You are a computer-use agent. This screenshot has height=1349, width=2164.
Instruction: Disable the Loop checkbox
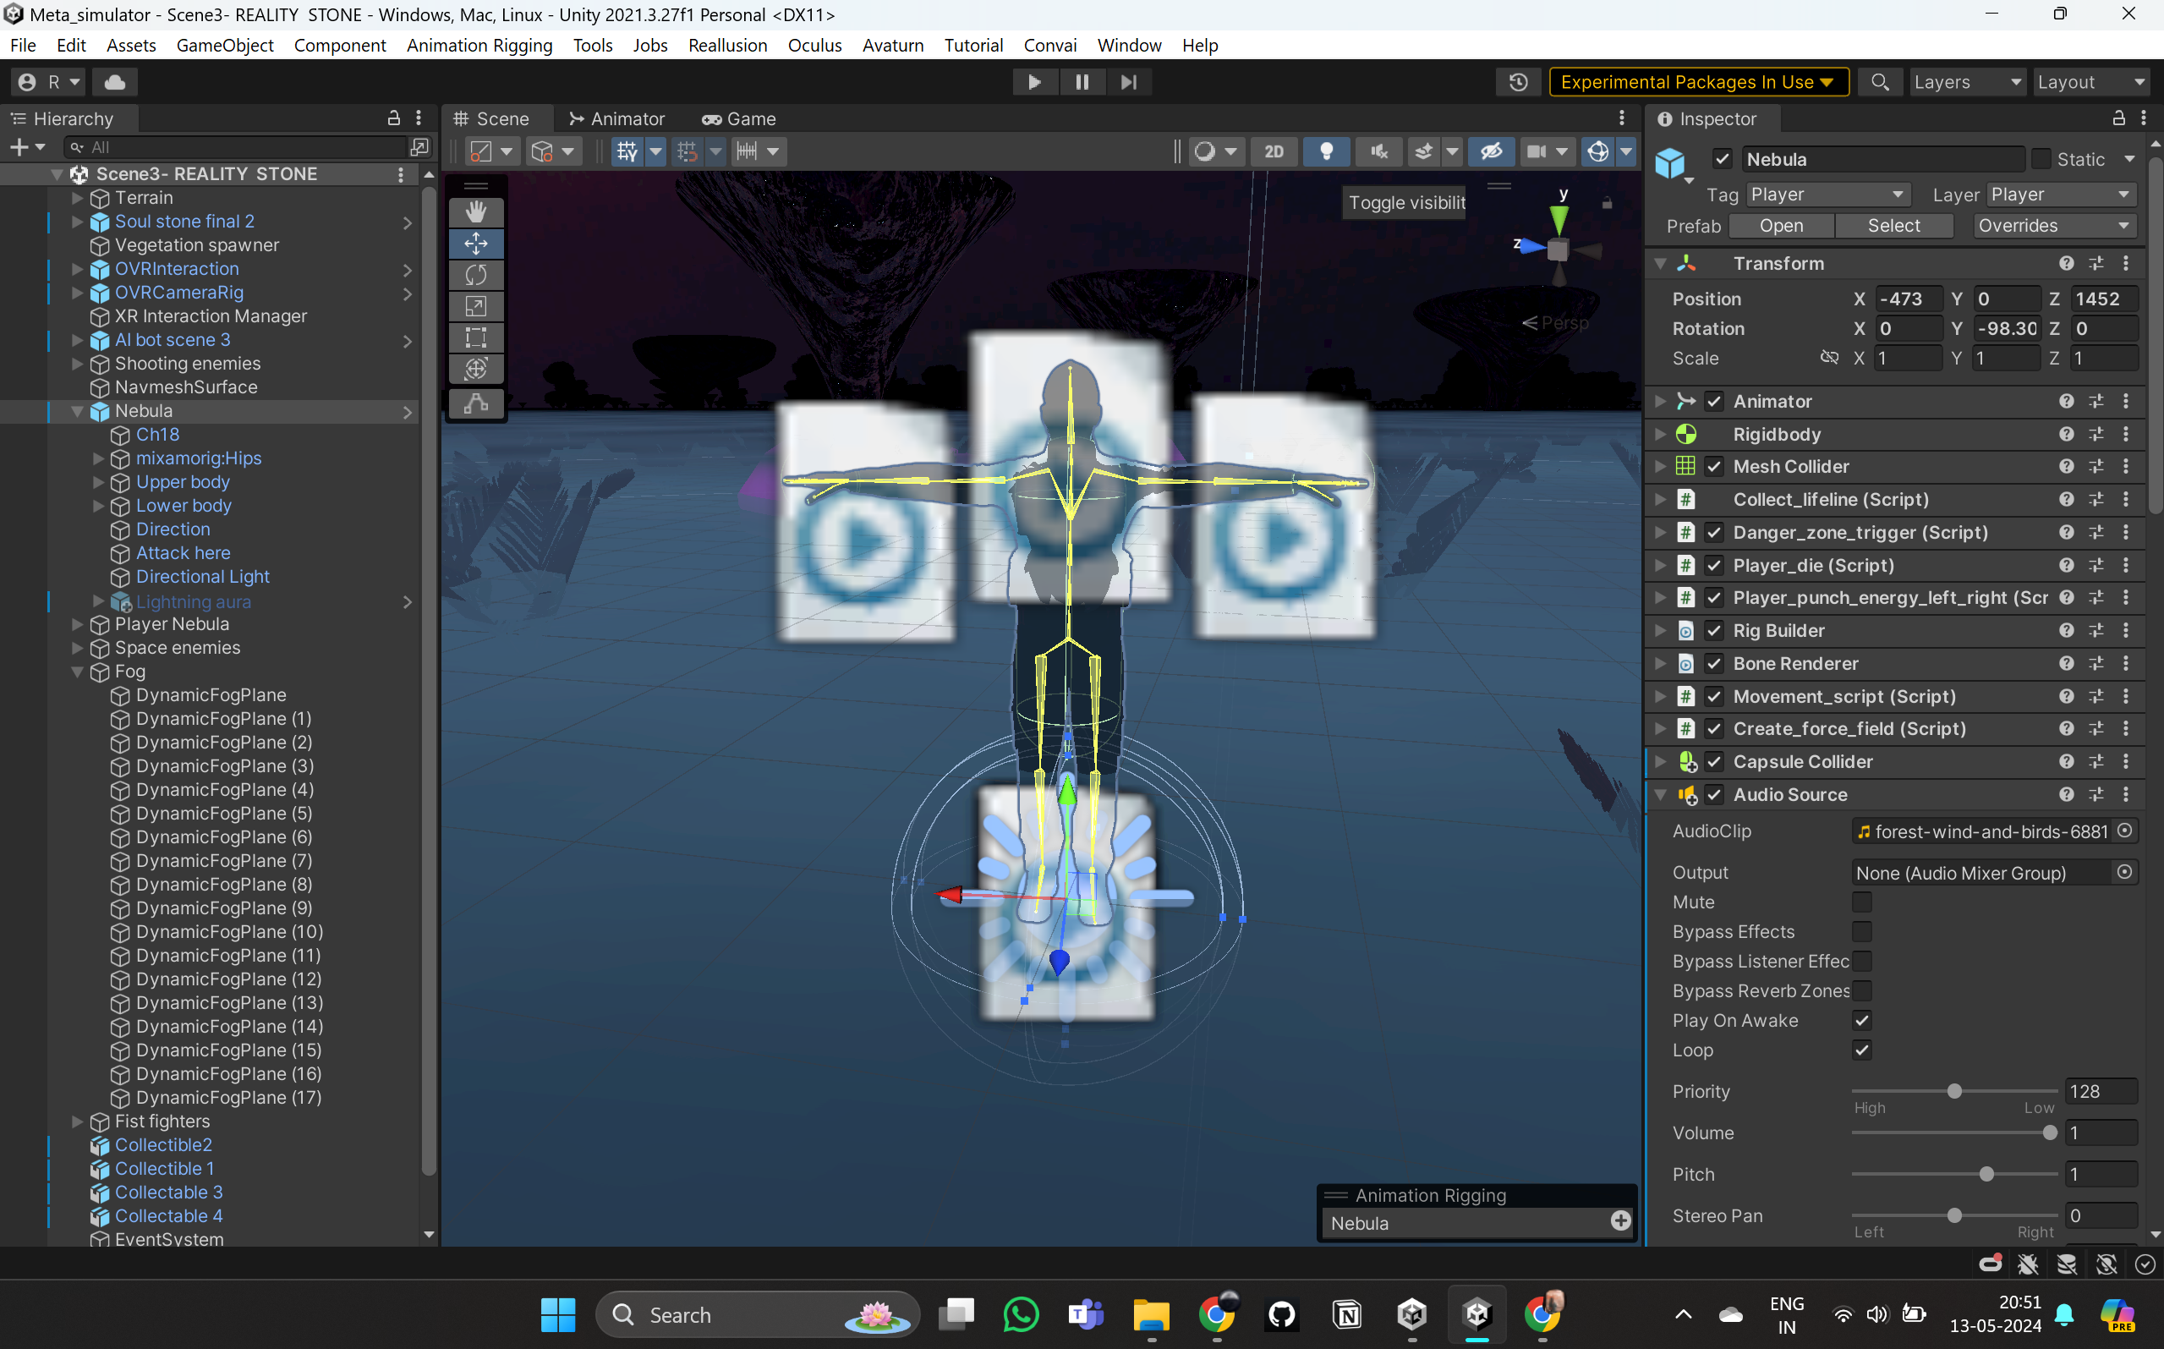(x=1860, y=1050)
